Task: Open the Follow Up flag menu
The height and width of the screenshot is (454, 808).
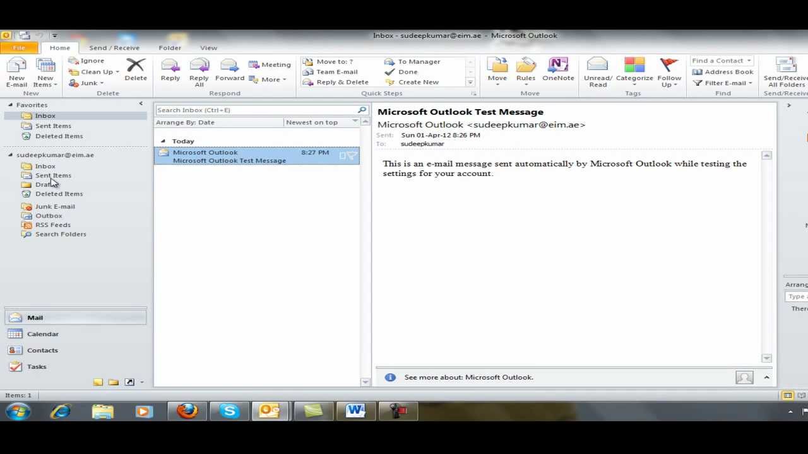Action: [x=669, y=73]
